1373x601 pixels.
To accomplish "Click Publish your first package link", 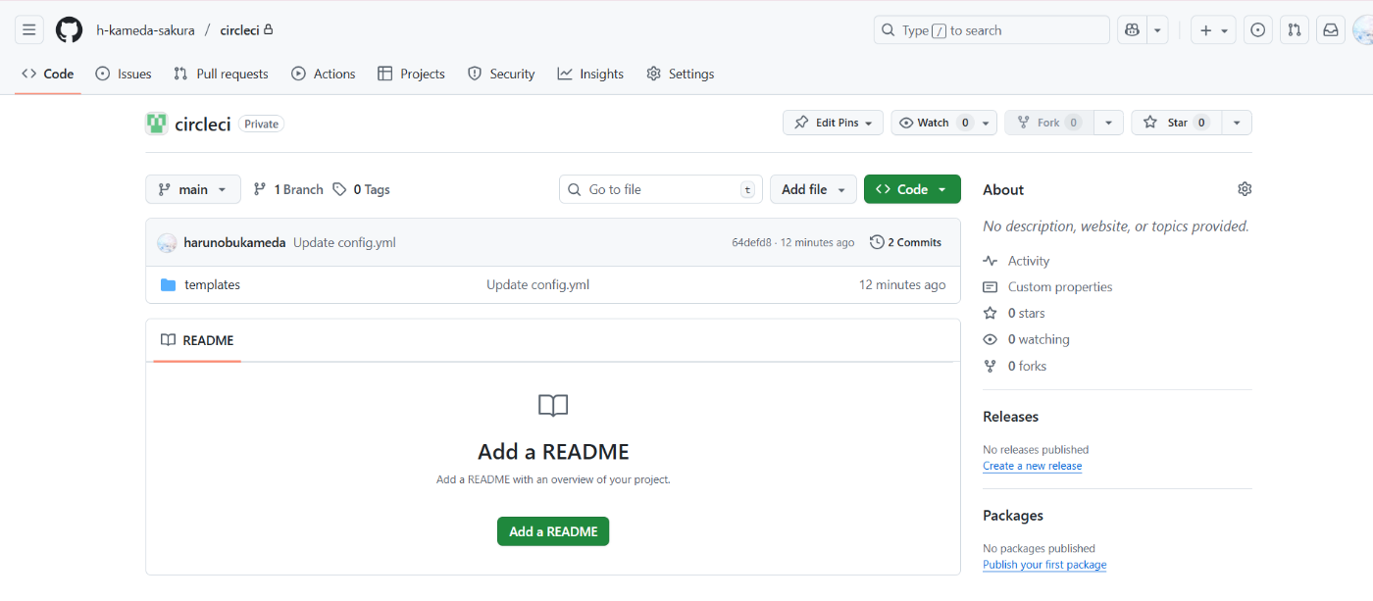I will (1044, 565).
